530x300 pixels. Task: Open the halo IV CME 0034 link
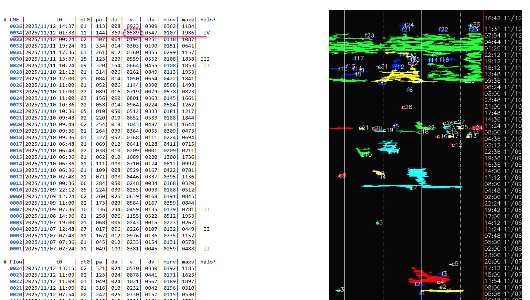[16, 33]
